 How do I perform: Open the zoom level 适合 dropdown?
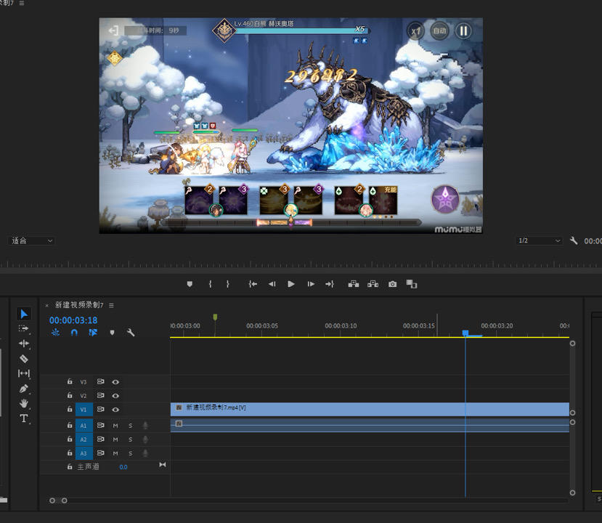(x=31, y=240)
